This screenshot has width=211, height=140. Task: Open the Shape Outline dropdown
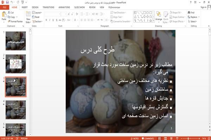coord(177,17)
